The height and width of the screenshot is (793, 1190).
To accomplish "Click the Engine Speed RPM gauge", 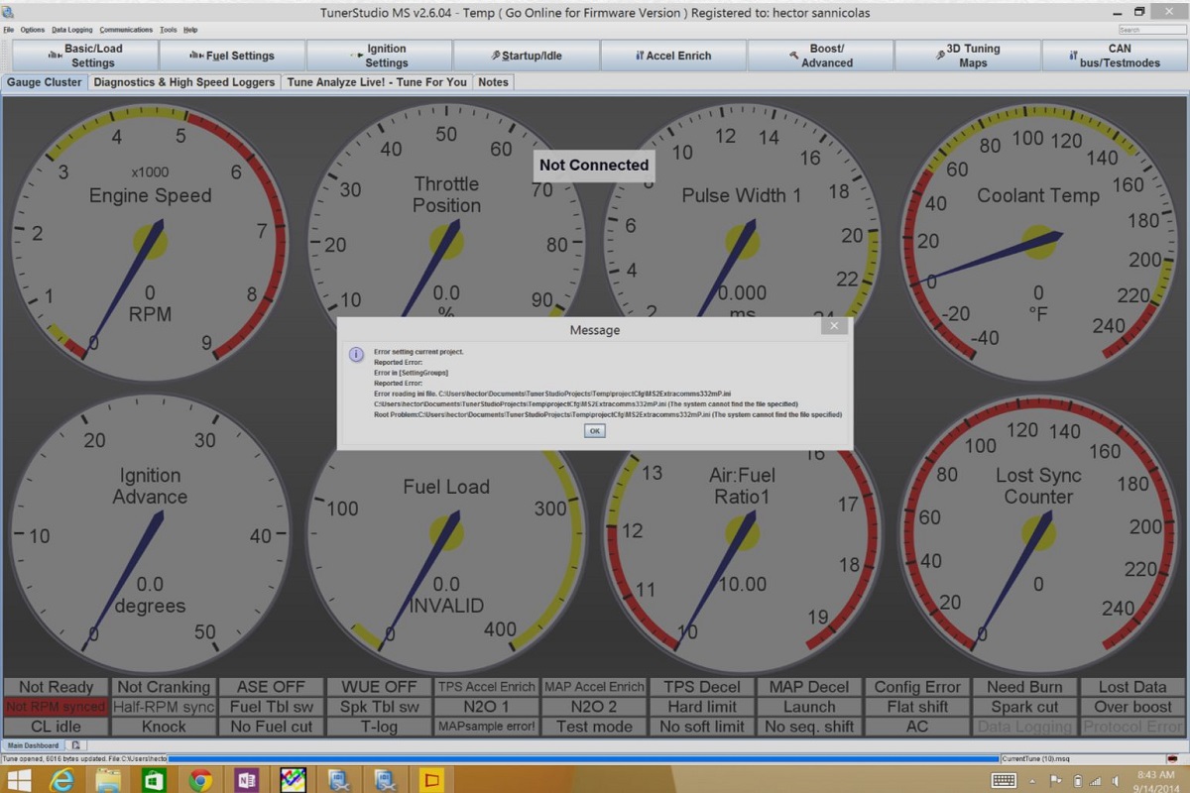I will point(150,240).
